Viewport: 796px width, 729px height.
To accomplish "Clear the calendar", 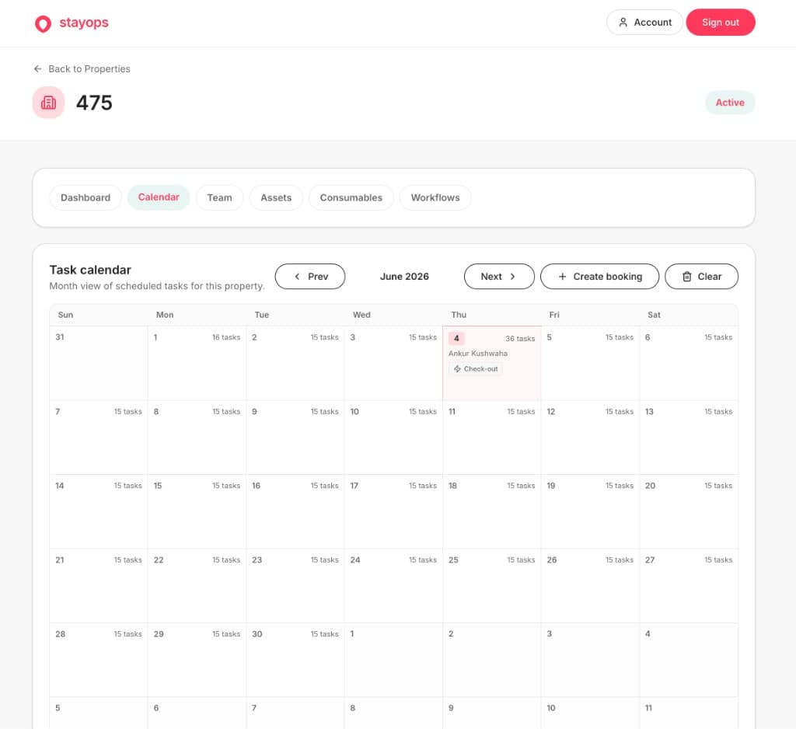I will 701,276.
